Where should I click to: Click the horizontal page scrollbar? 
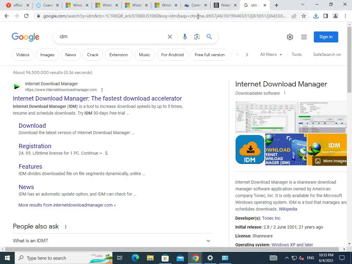coord(172,249)
